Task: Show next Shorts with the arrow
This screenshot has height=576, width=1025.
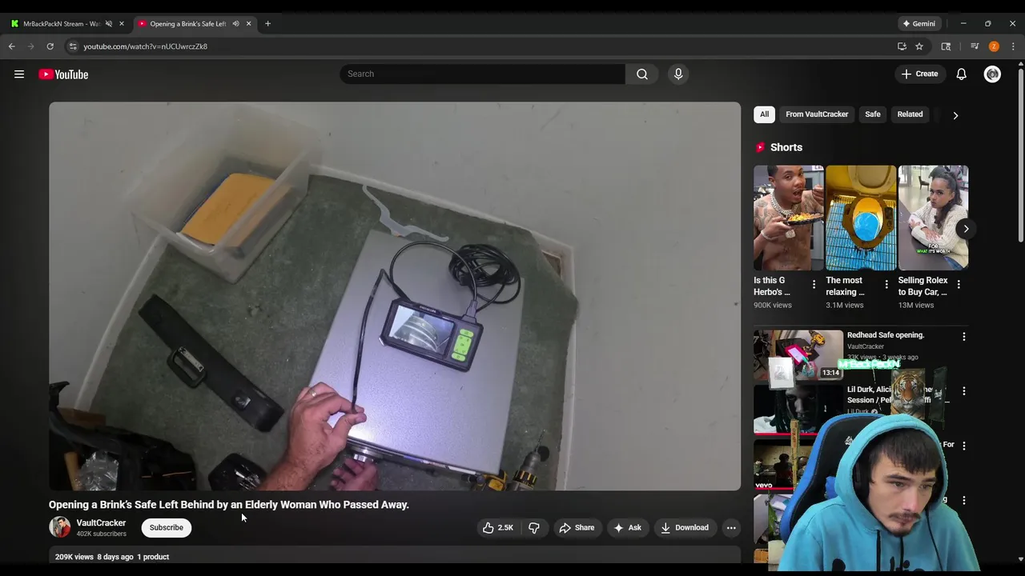Action: coord(966,229)
